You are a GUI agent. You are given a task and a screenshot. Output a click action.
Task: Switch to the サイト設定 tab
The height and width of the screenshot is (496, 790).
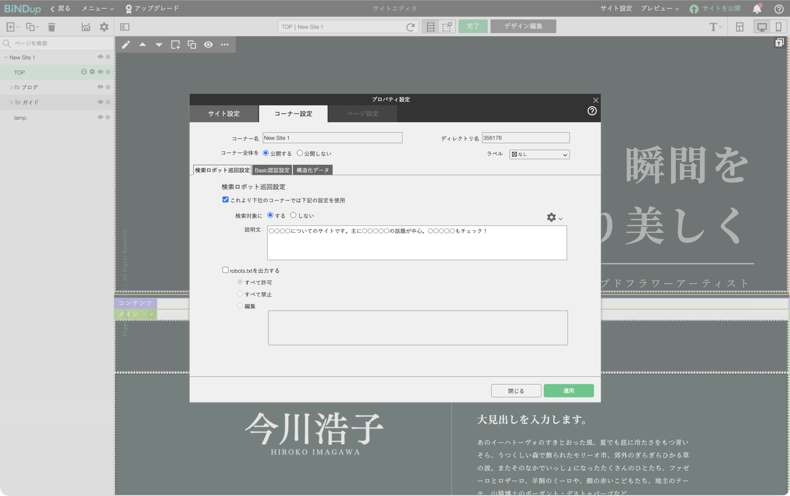[224, 114]
